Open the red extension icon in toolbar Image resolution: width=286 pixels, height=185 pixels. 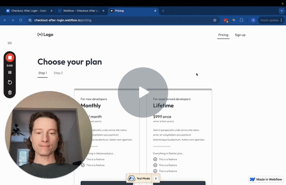[226, 20]
